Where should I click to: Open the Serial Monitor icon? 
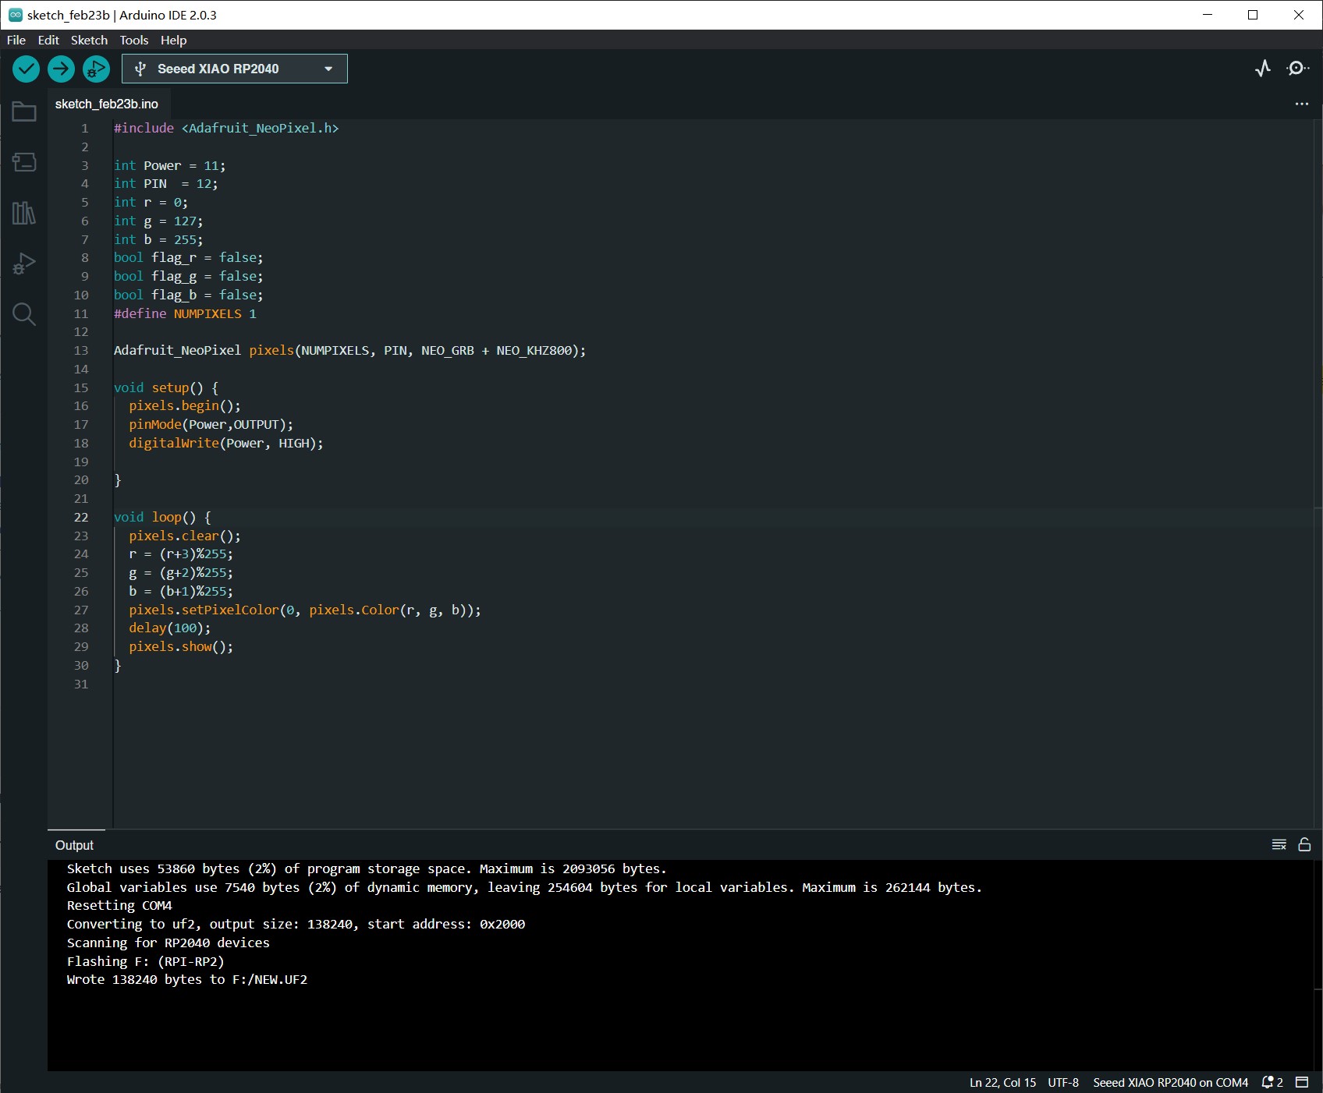tap(1297, 69)
